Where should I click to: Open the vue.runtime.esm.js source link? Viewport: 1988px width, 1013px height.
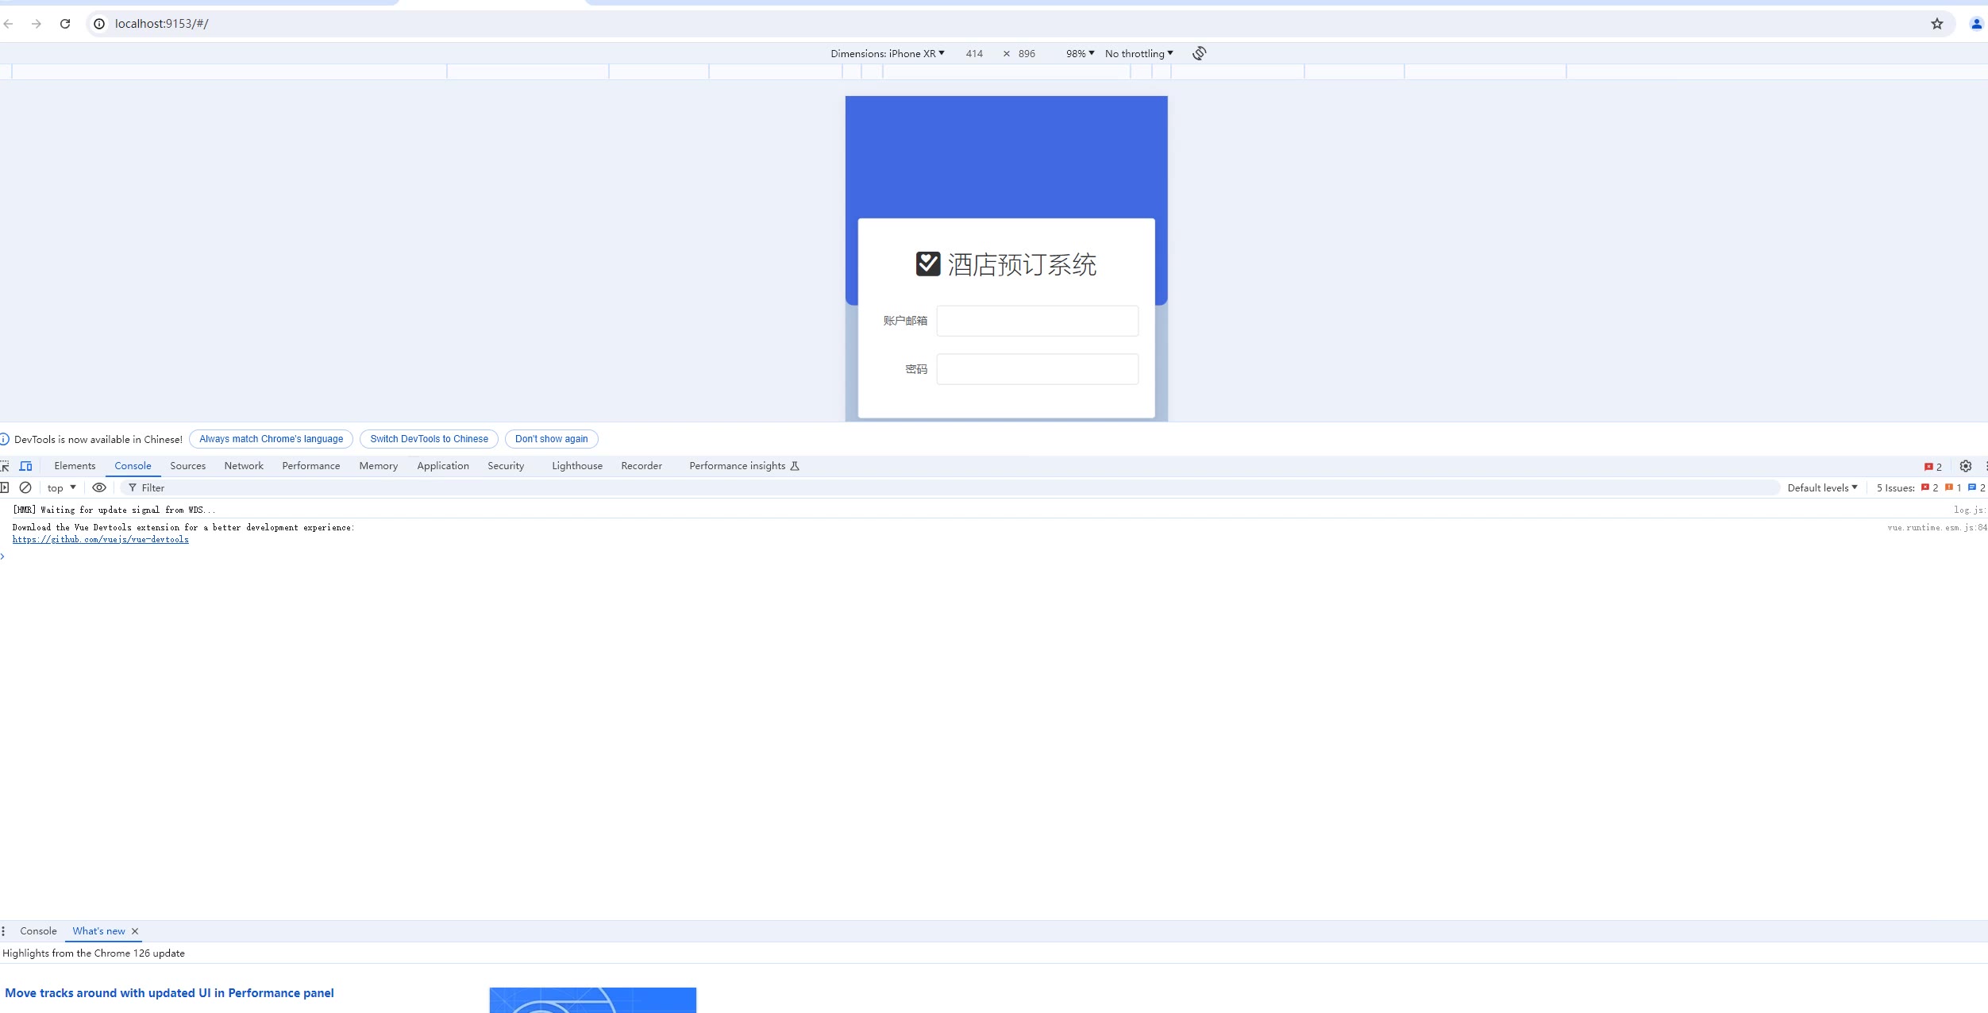[x=1937, y=527]
